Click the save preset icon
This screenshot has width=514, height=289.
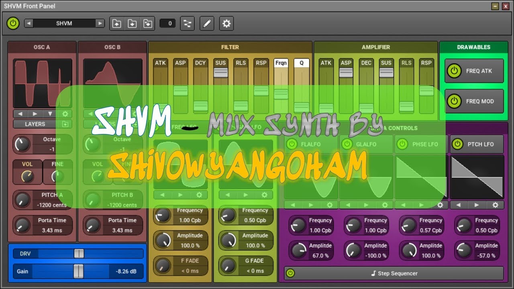(132, 24)
